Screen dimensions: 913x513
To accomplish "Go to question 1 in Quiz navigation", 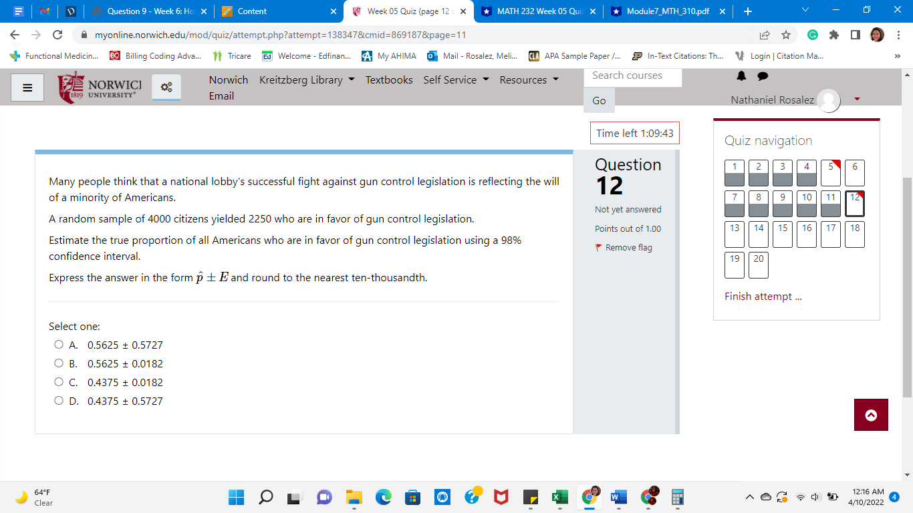I will 735,173.
